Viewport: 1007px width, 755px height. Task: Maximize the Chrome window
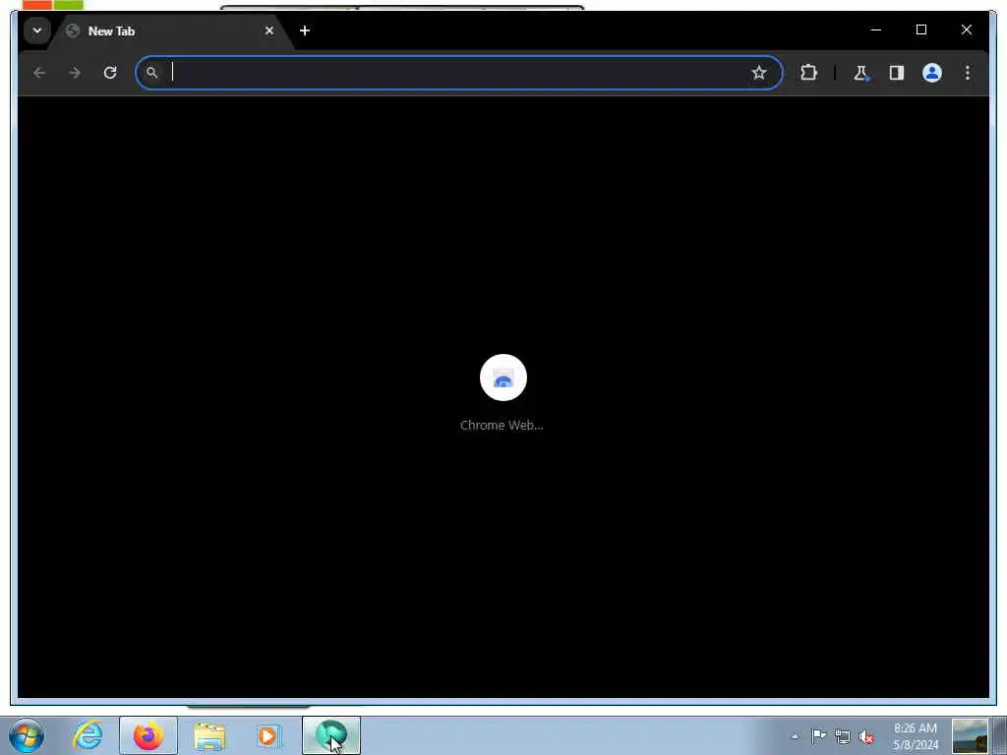[920, 29]
